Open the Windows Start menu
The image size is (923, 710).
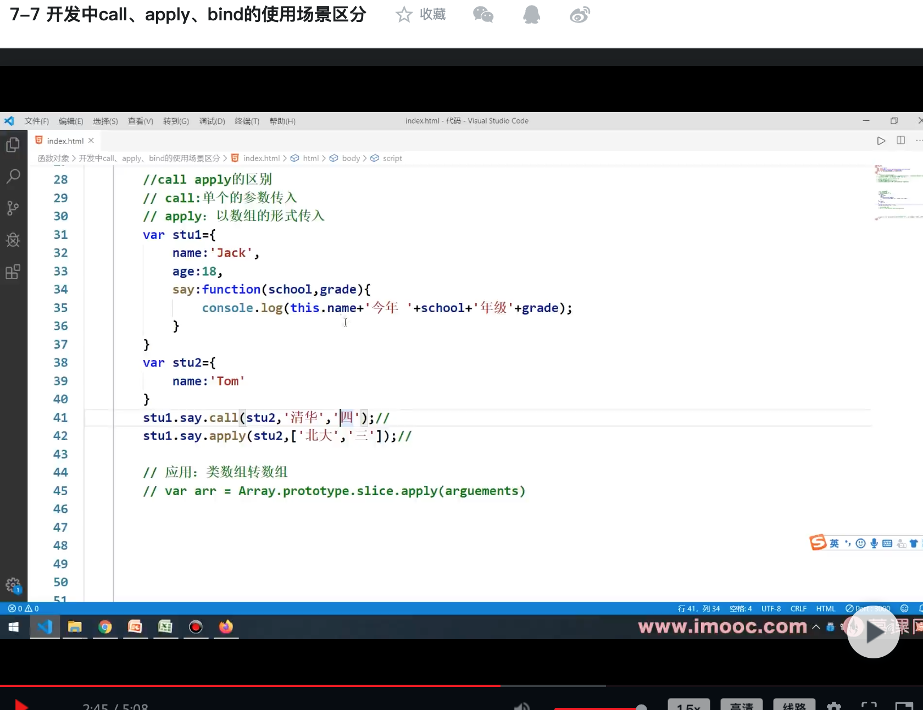(14, 627)
